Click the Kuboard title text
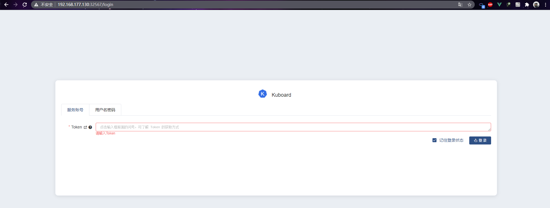The height and width of the screenshot is (208, 550). click(x=281, y=95)
